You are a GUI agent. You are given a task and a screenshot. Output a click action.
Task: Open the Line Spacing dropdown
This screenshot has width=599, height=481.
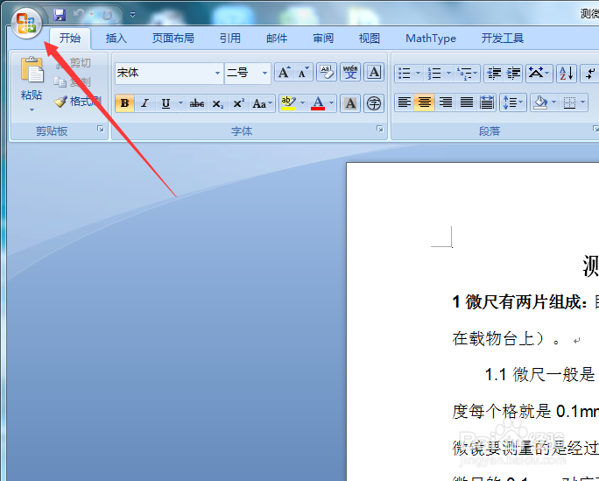click(x=513, y=103)
